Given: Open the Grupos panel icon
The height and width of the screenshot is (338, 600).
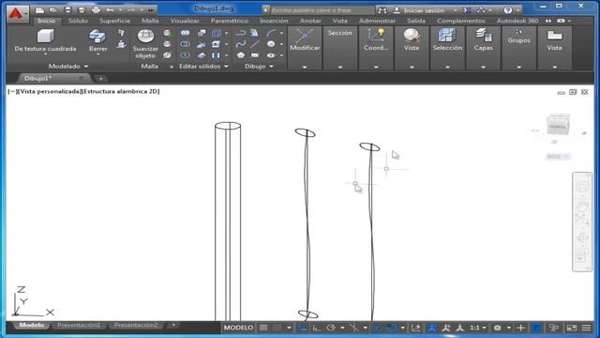Looking at the screenshot, I should click(518, 36).
